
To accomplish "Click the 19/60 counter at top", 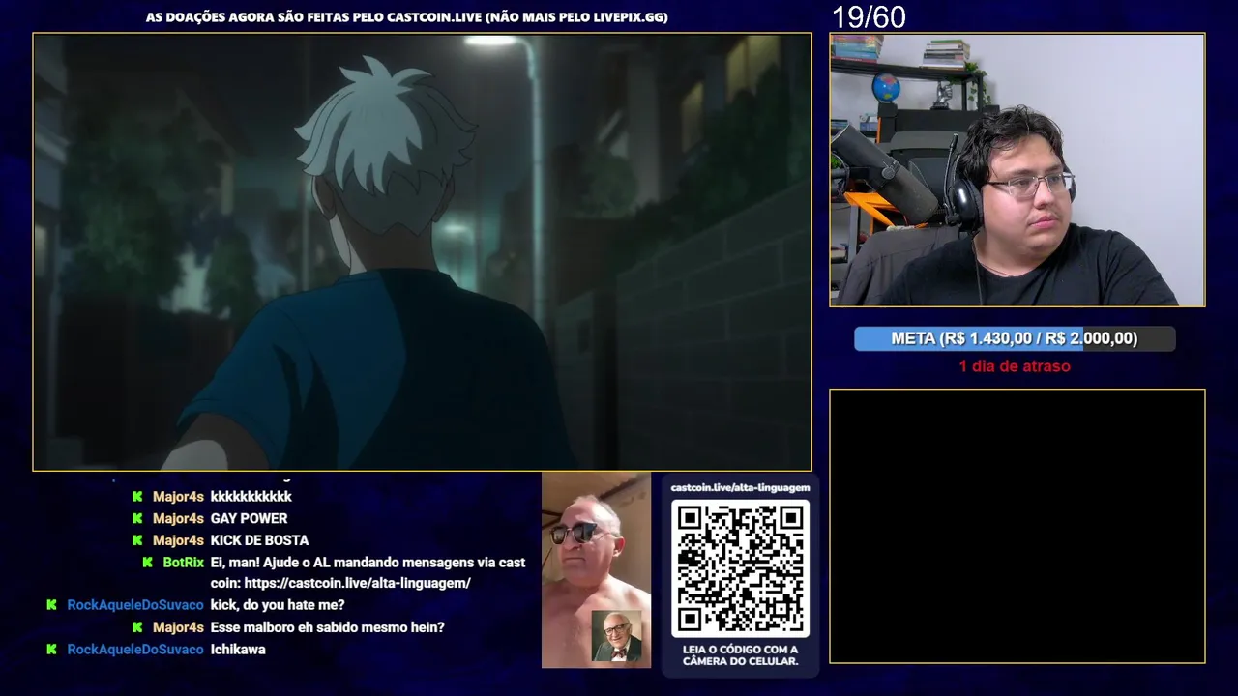I will (869, 16).
